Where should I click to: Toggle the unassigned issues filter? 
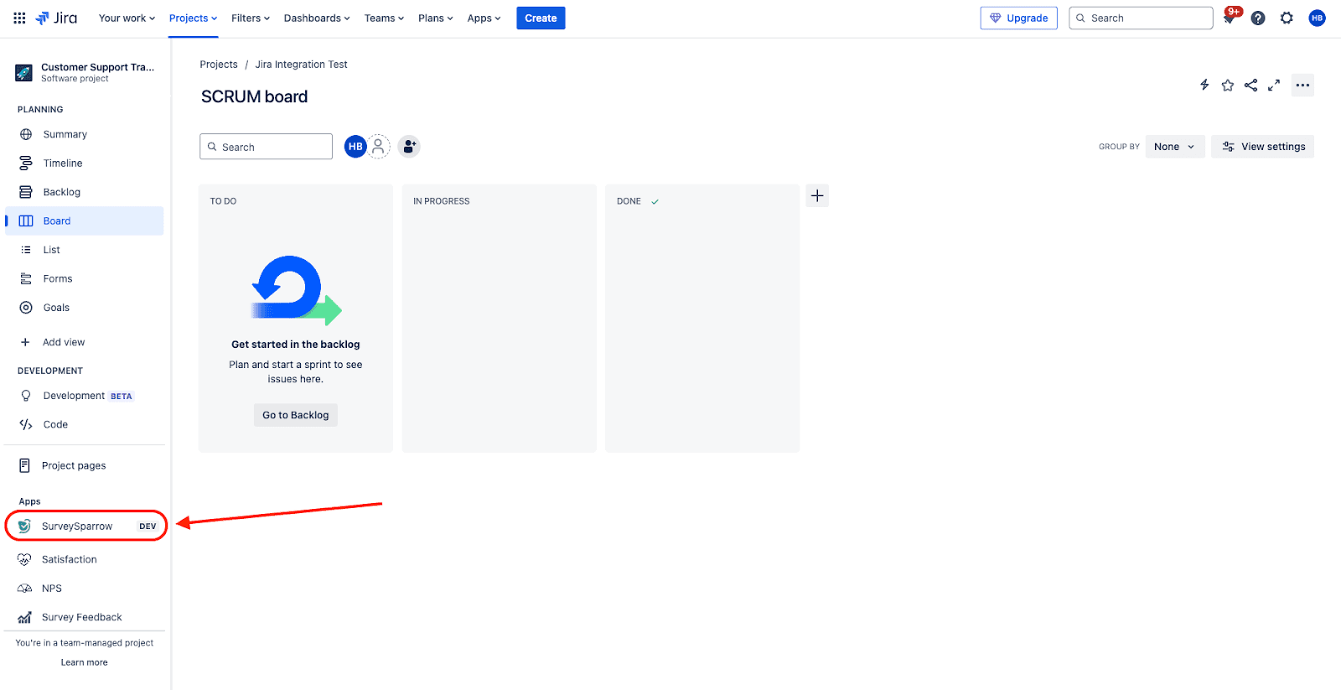click(x=379, y=147)
